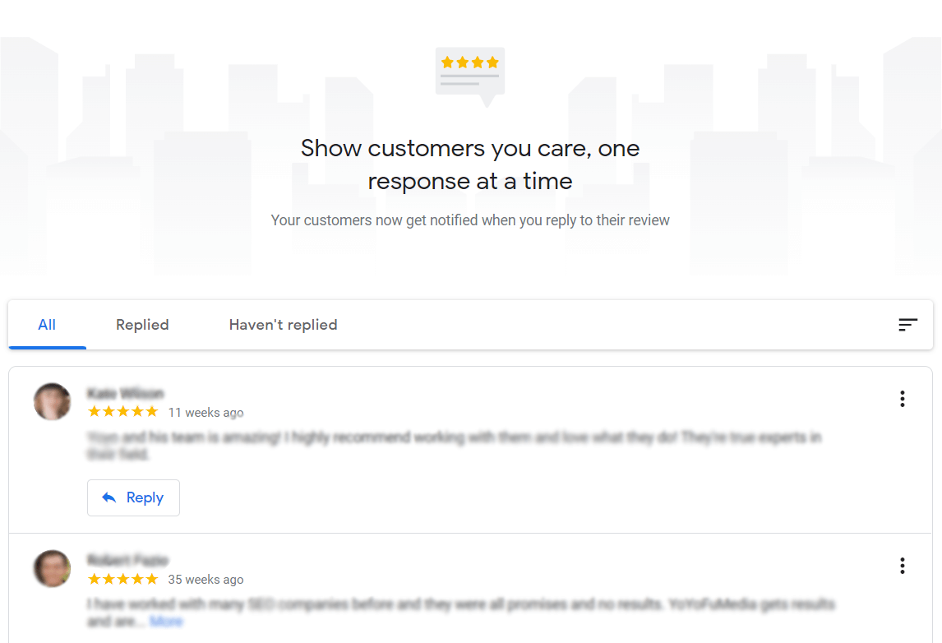Click the 11 weeks ago timestamp
This screenshot has height=643, width=942.
tap(205, 412)
